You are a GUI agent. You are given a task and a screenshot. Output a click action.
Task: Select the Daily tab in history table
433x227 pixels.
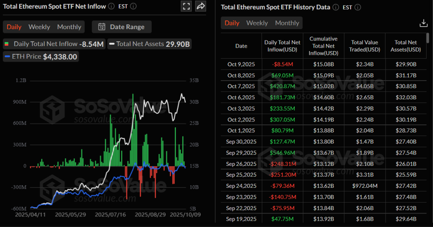(232, 23)
